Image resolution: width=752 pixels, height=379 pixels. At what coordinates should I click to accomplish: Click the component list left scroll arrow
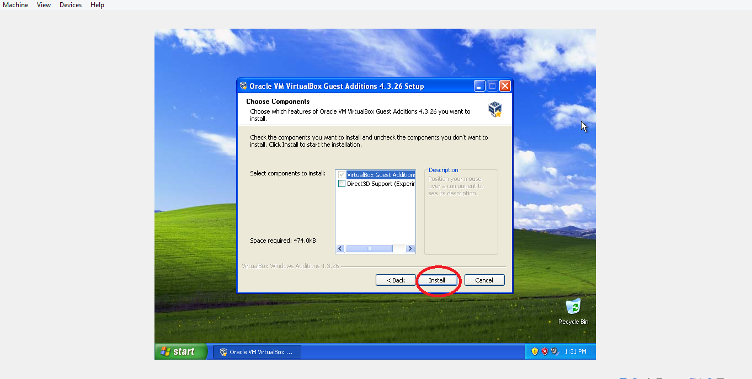340,249
